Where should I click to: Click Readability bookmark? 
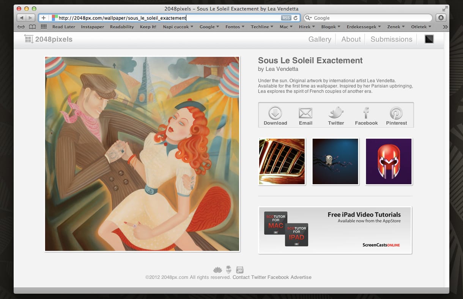coord(122,27)
